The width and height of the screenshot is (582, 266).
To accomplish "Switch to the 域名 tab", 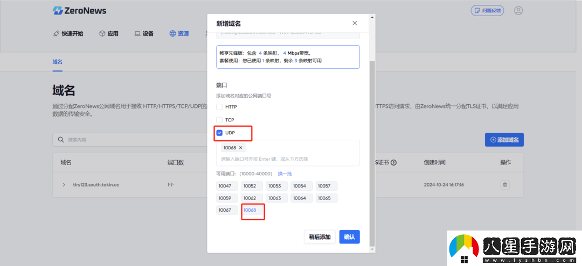I will tap(58, 62).
